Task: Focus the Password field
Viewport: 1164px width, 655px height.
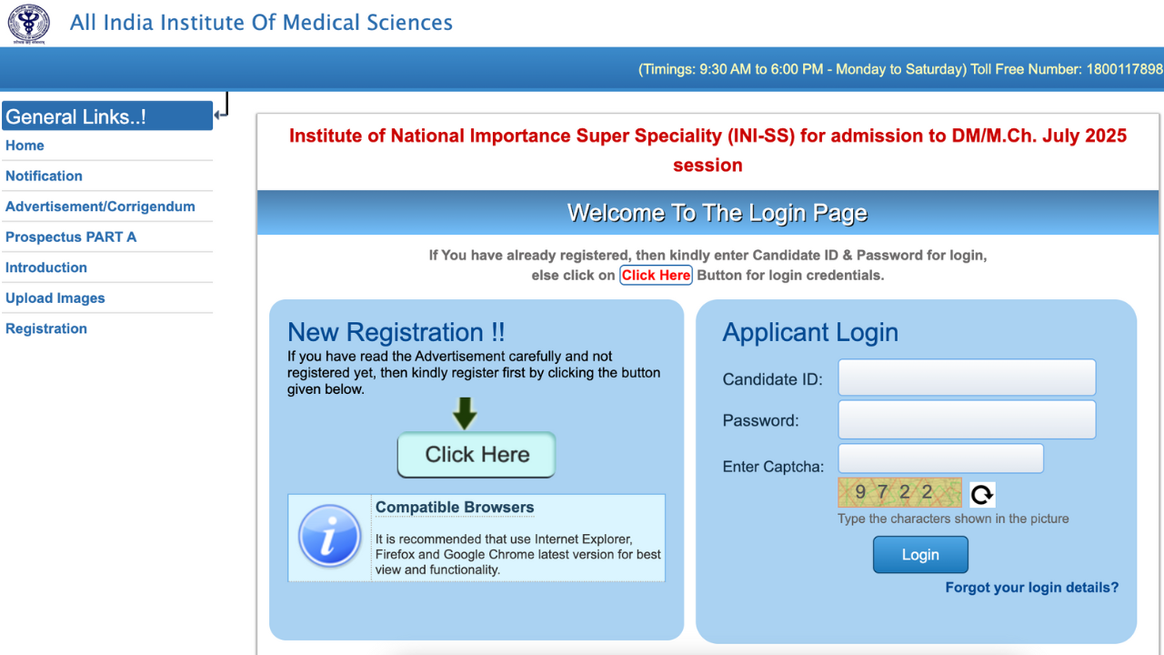Action: (967, 419)
